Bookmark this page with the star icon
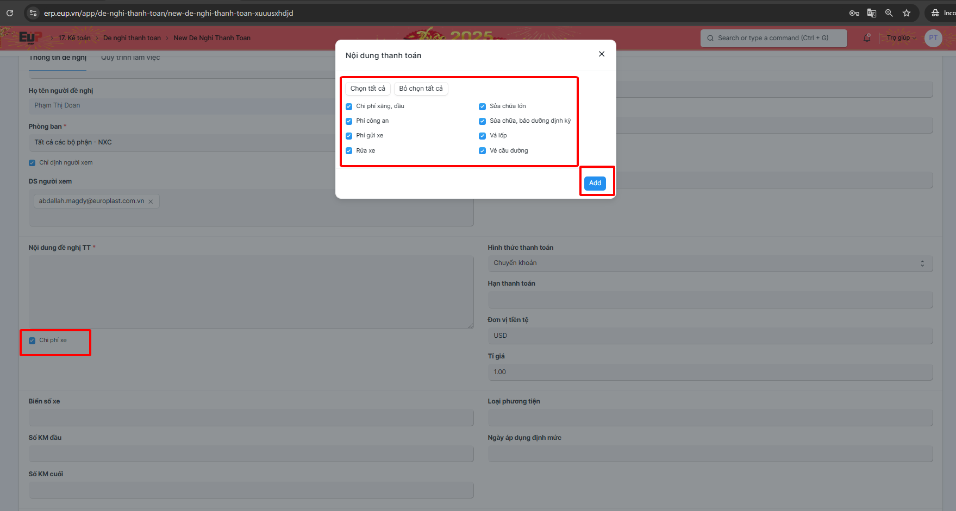This screenshot has width=956, height=511. (906, 13)
